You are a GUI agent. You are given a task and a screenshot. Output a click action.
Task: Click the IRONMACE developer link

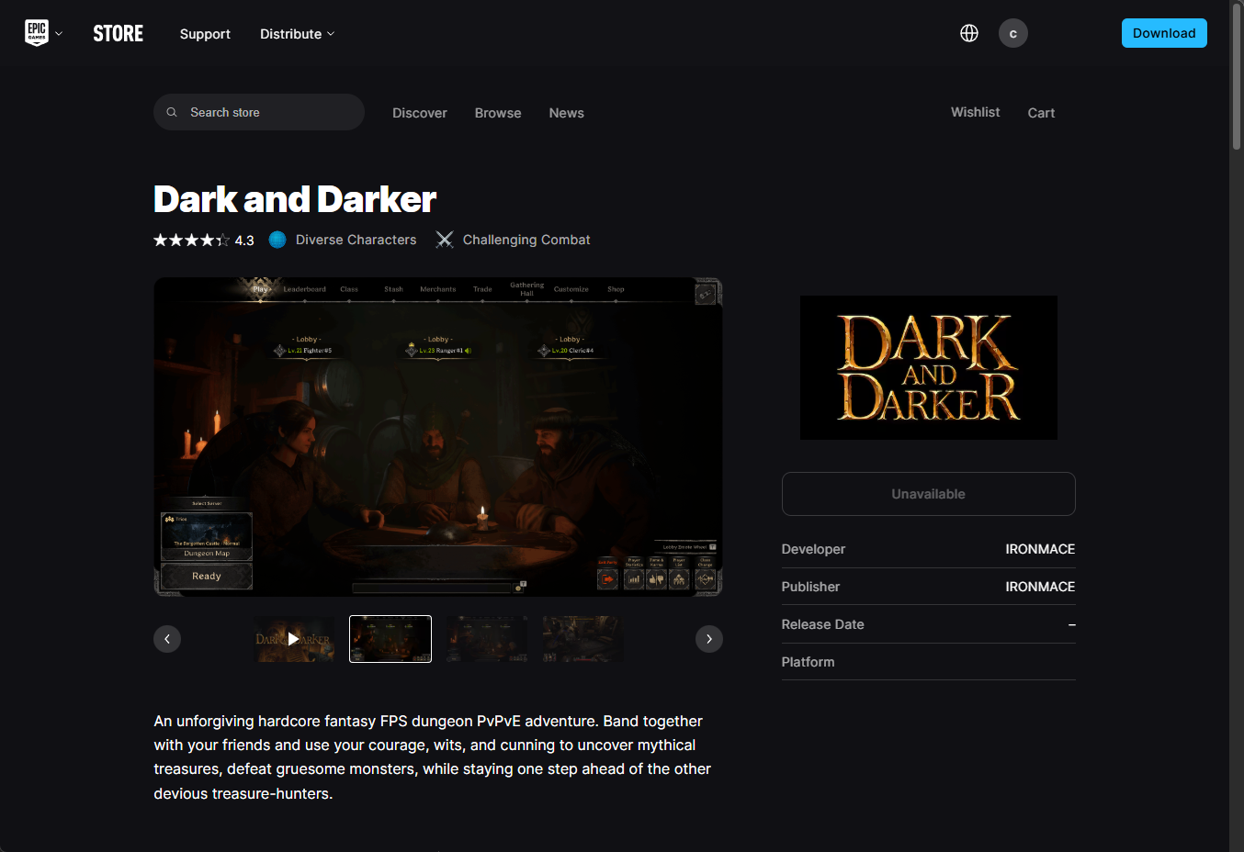pyautogui.click(x=1040, y=549)
